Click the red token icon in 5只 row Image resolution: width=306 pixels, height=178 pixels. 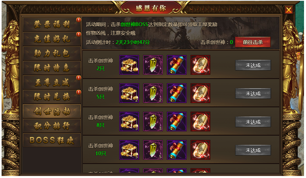[x=200, y=93]
